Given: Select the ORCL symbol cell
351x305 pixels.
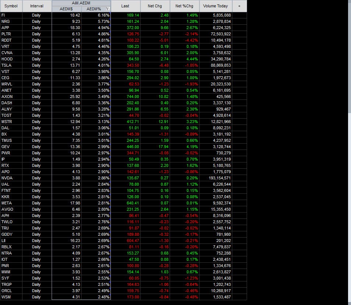Looking at the screenshot, I should (11, 291).
